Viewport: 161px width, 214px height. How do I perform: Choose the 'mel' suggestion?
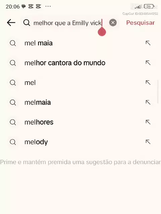80,83
